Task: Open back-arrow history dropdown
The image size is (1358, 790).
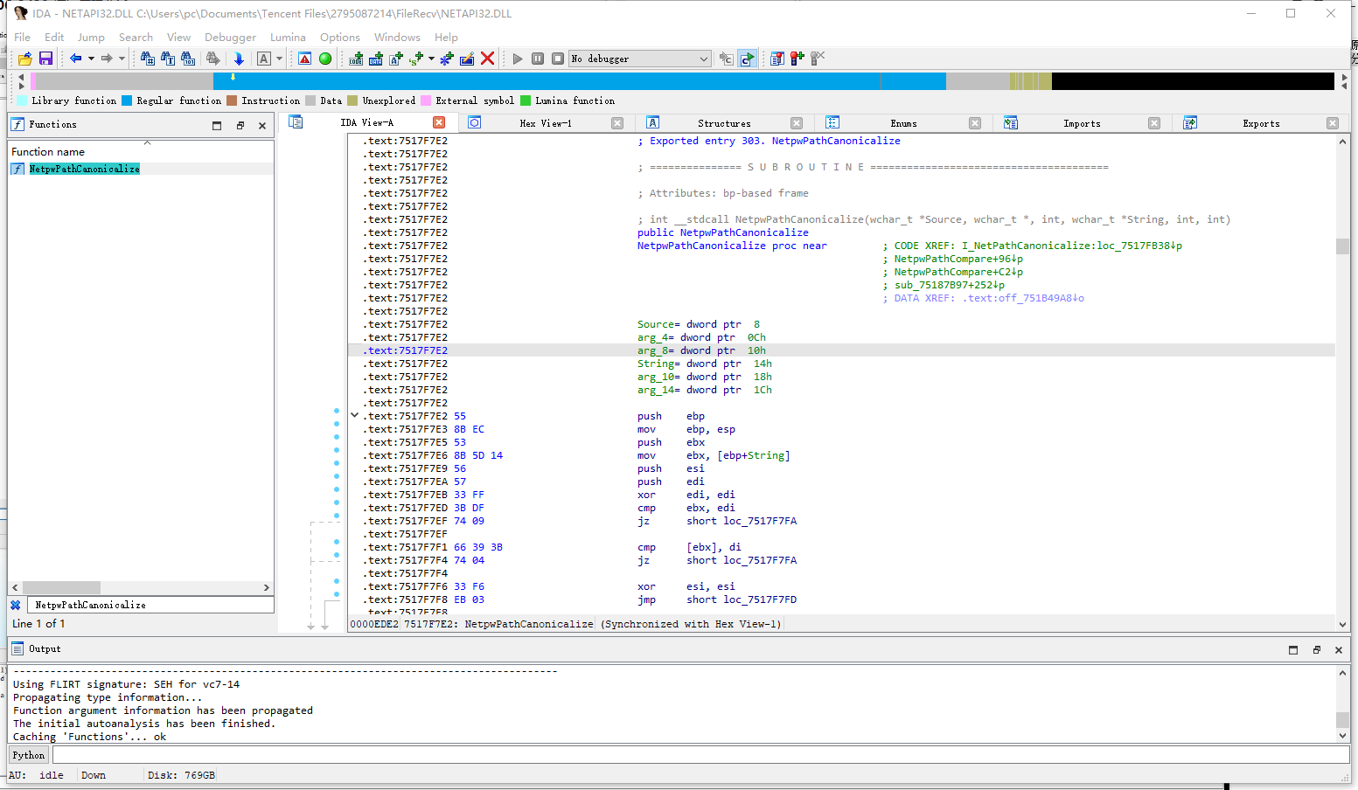Action: 91,59
